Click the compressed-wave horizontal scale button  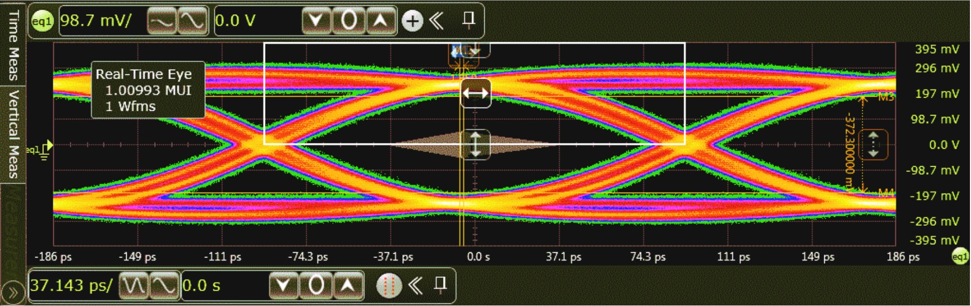(134, 285)
